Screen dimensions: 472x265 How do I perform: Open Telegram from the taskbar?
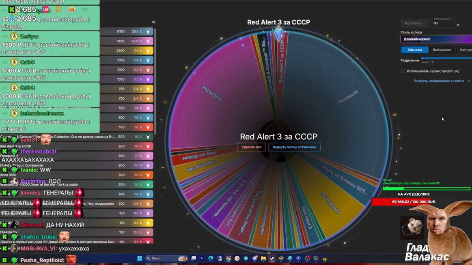(246, 259)
